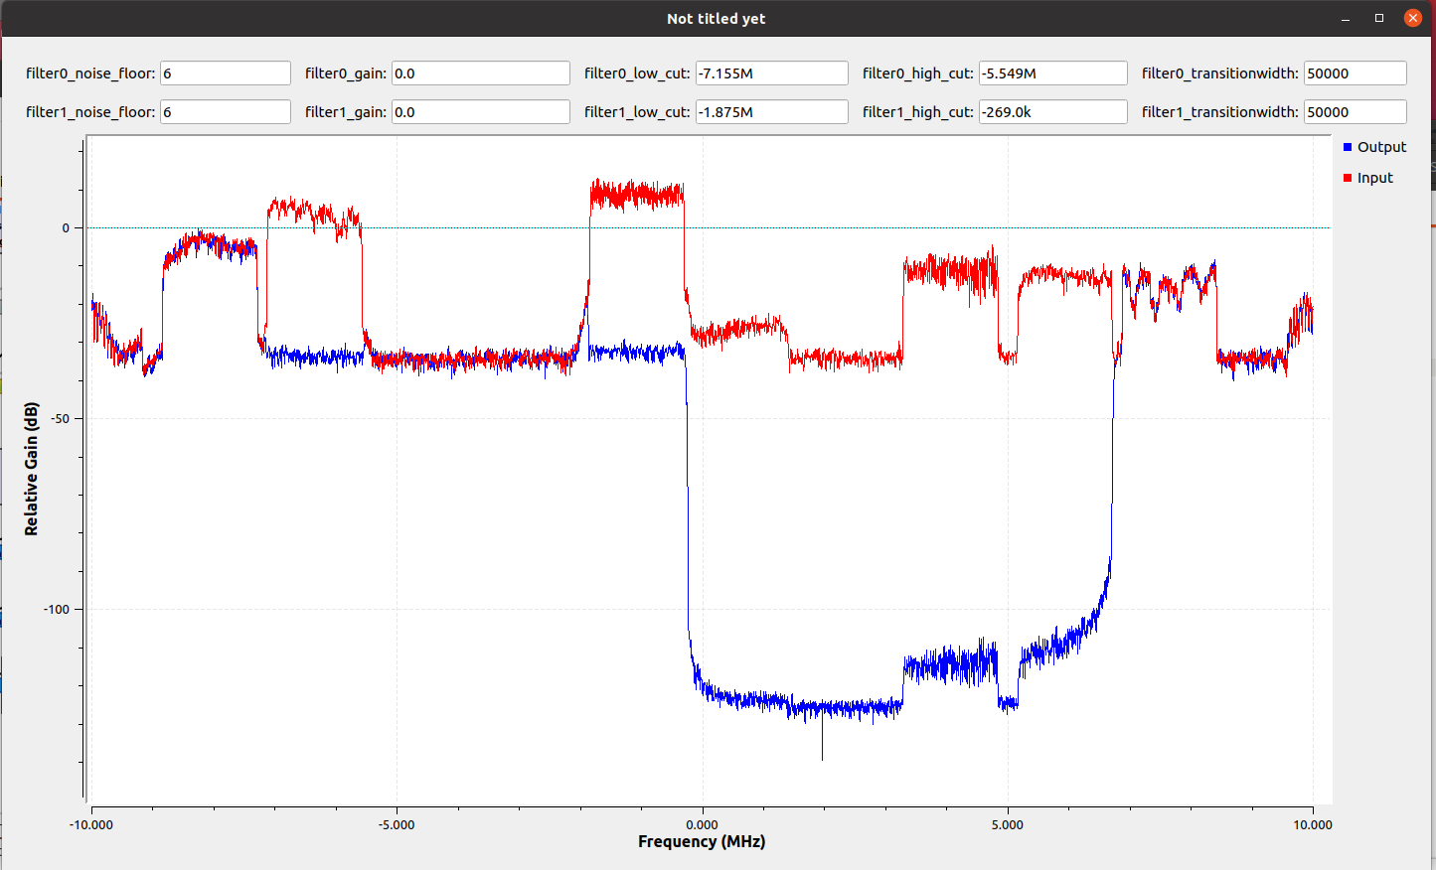
Task: Click the filter1_high_cut field showing -269.0k
Action: [x=1053, y=112]
